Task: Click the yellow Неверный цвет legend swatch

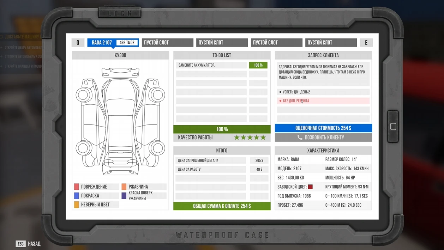Action: tap(77, 205)
